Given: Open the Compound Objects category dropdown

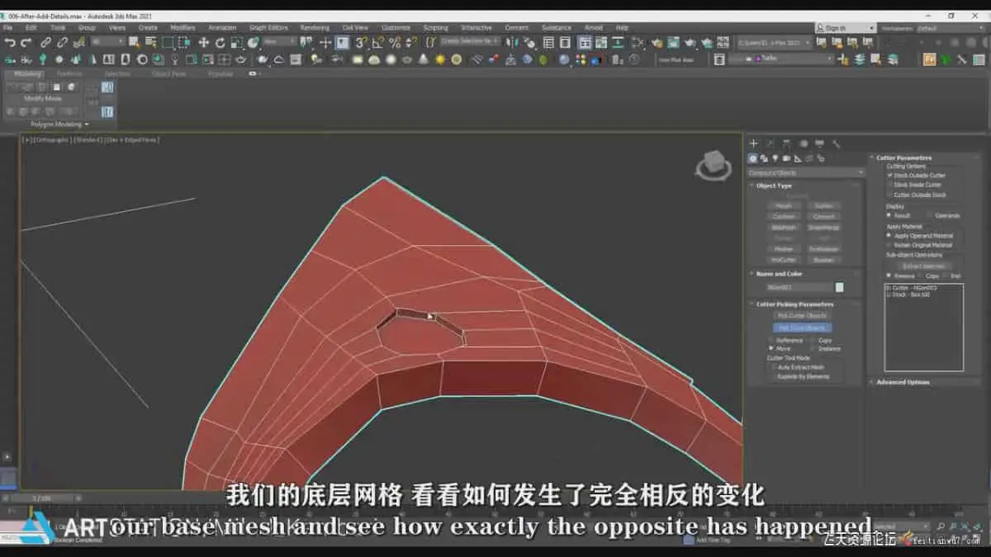Looking at the screenshot, I should (805, 172).
